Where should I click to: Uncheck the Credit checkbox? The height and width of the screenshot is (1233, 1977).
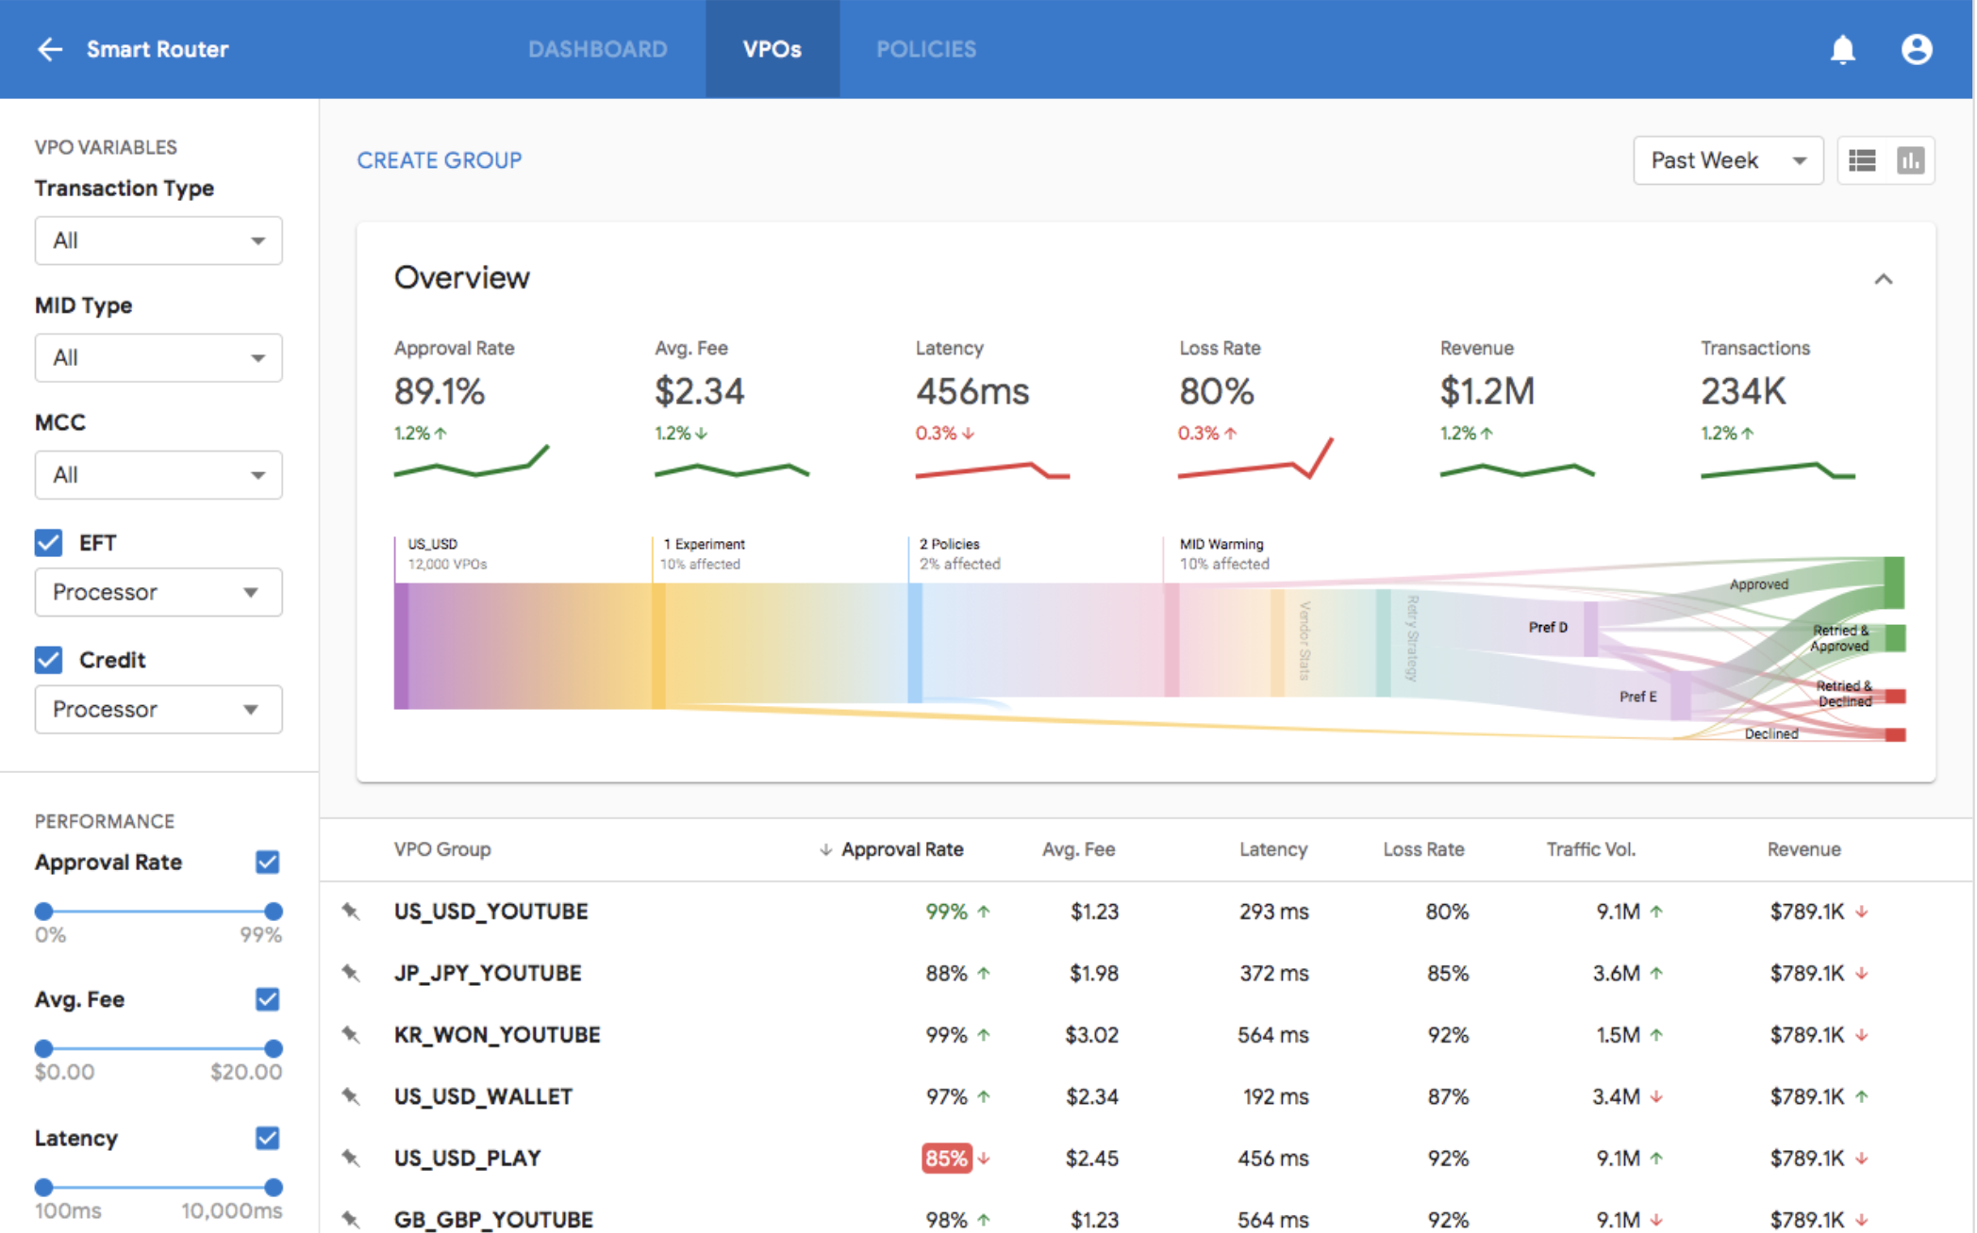click(48, 660)
